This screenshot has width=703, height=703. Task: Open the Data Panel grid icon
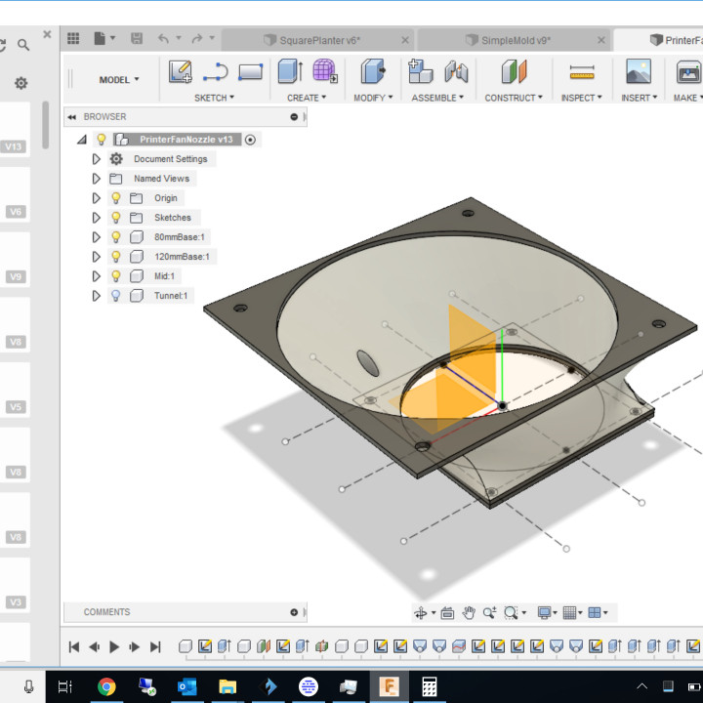coord(72,39)
